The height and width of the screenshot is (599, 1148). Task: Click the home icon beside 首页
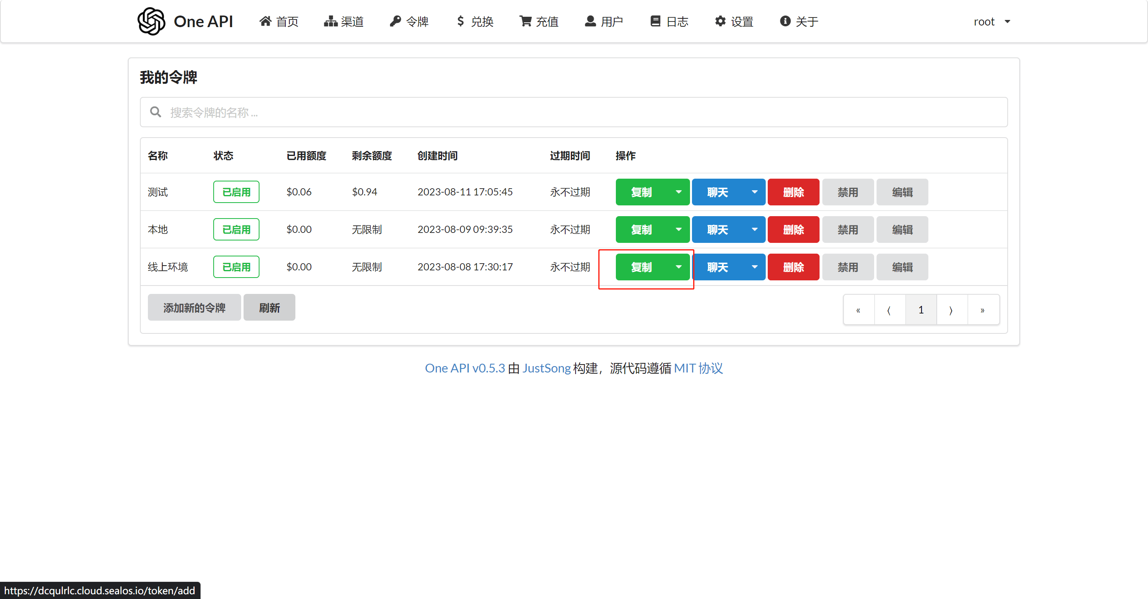(x=266, y=21)
